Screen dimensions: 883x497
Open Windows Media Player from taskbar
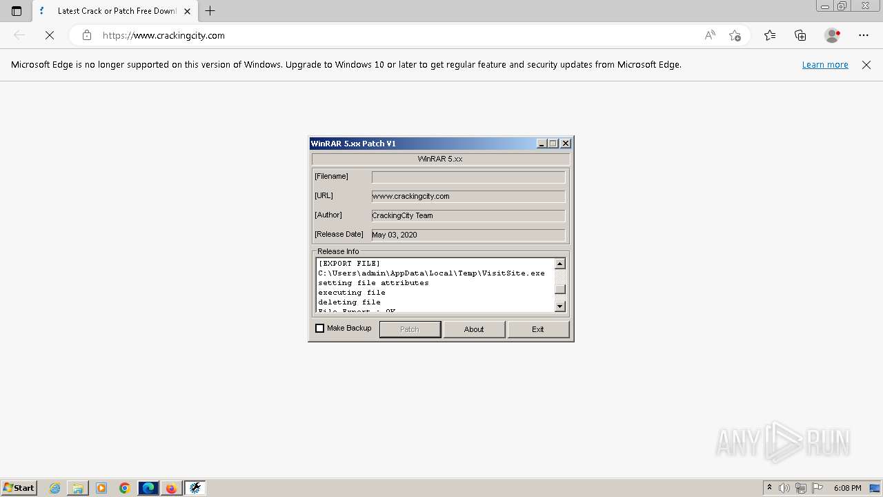101,488
